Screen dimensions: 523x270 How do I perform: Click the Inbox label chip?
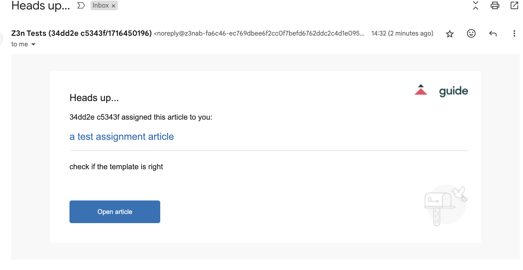pyautogui.click(x=101, y=5)
